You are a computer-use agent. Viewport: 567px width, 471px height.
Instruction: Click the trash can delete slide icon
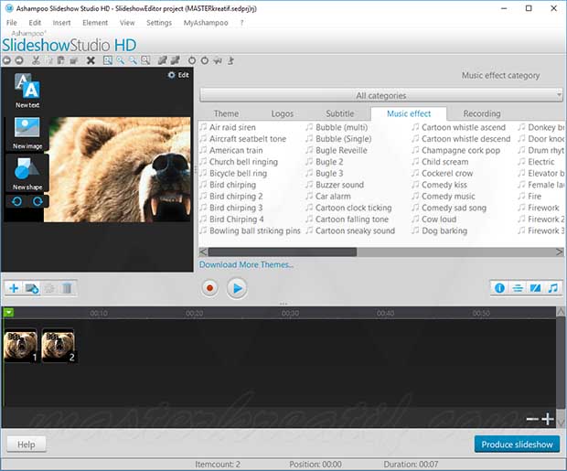67,288
